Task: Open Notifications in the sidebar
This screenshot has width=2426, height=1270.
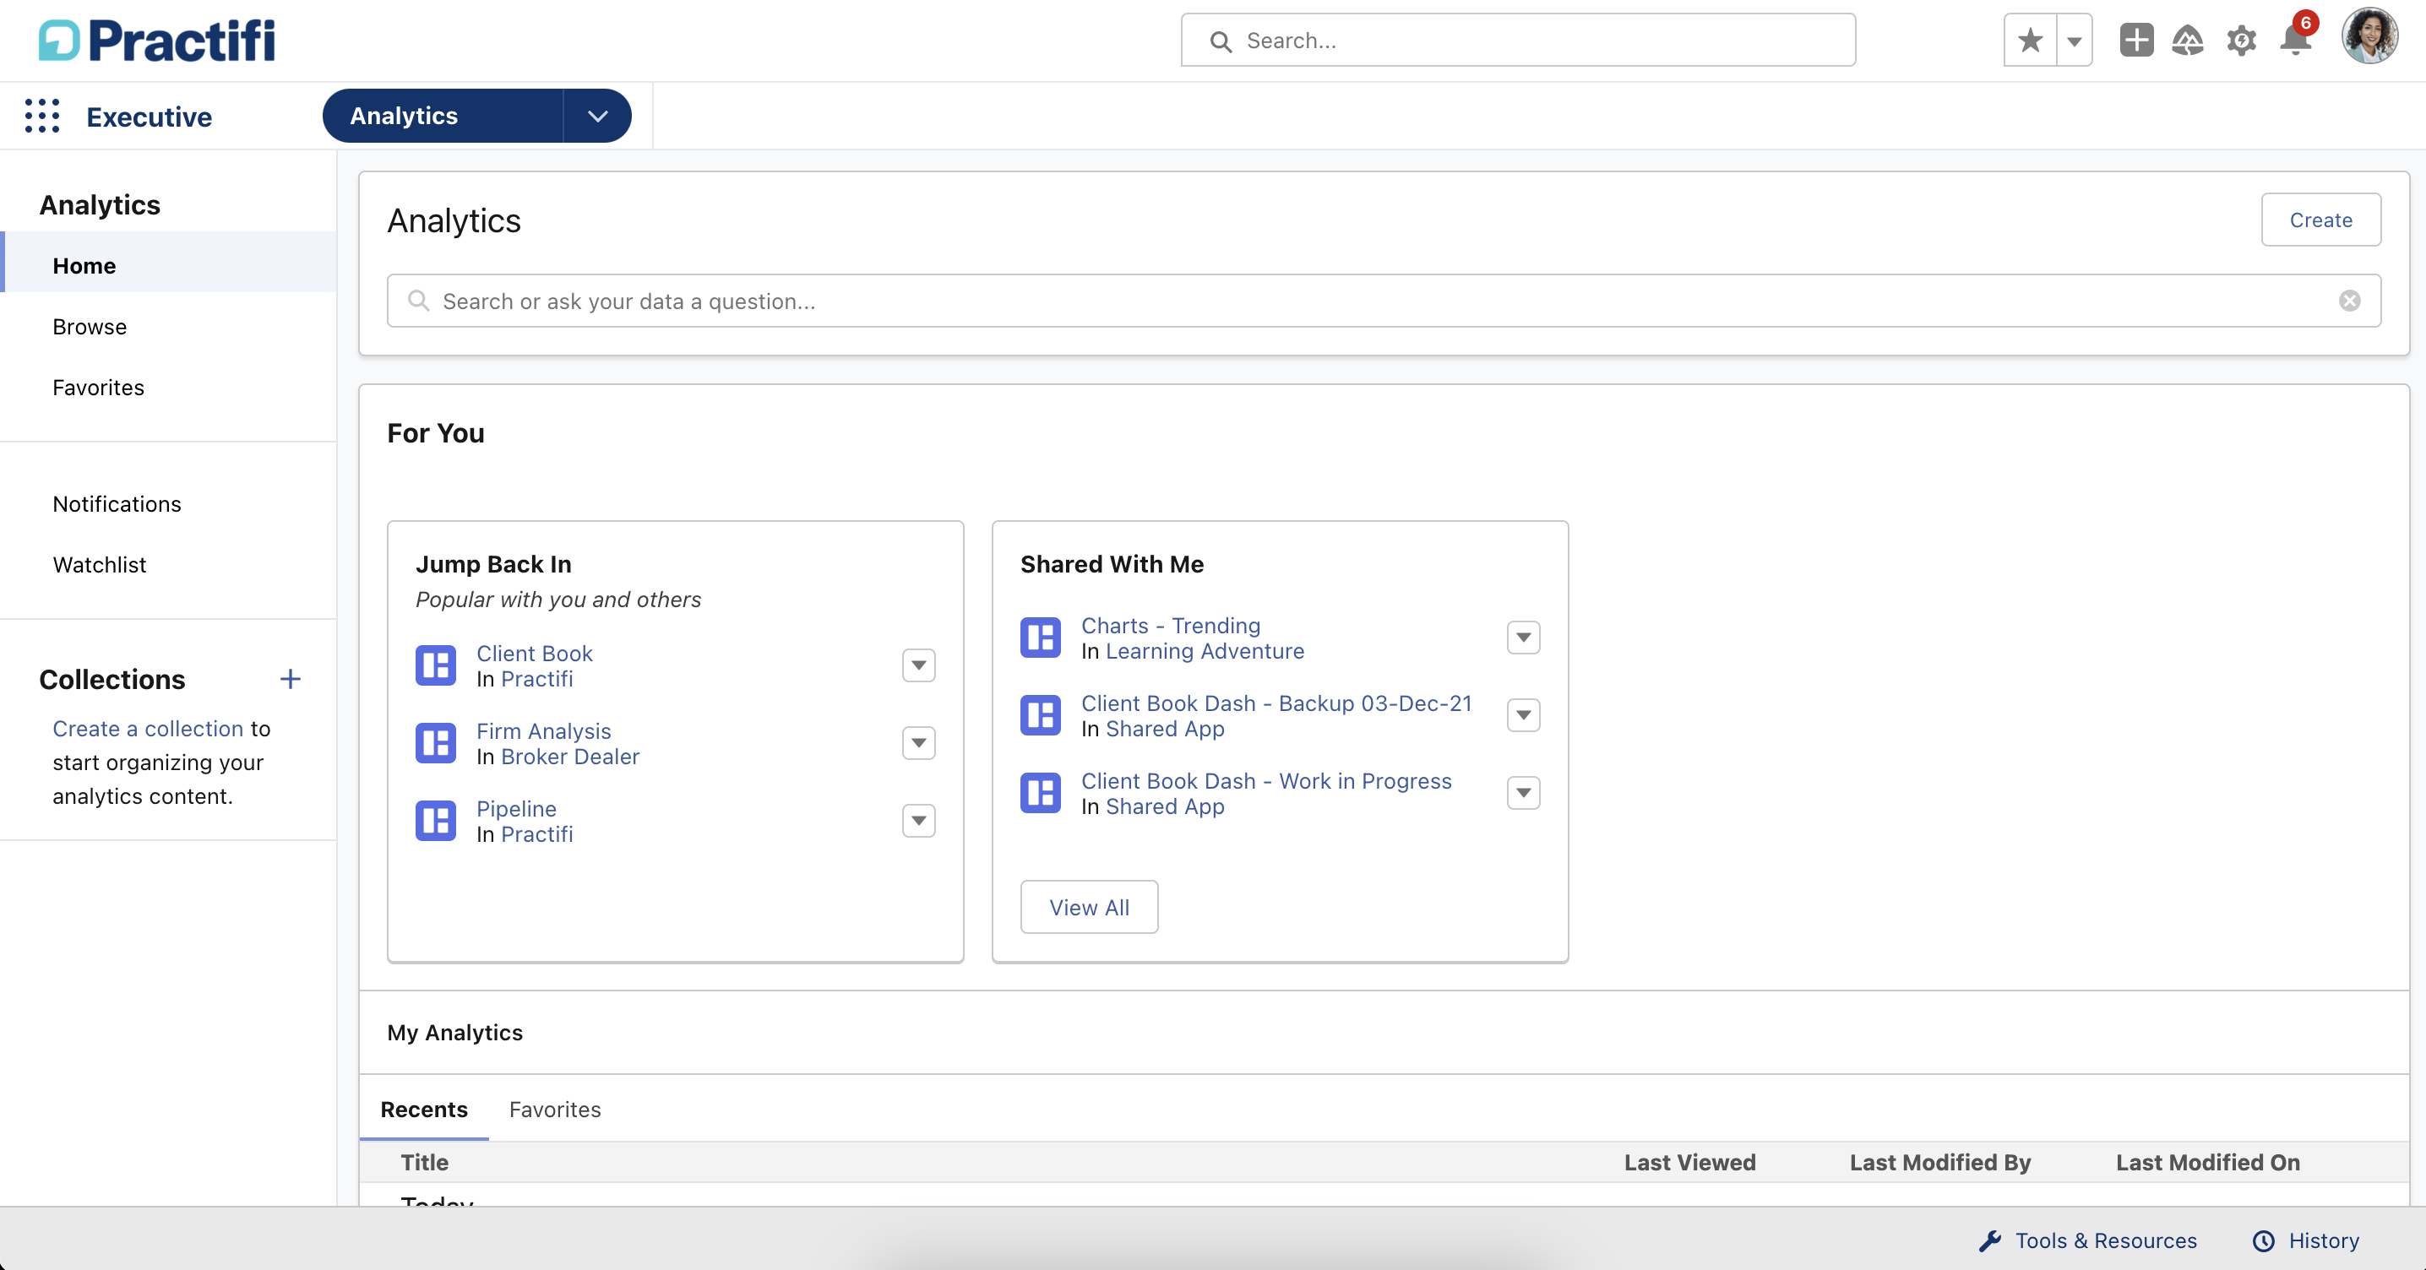Action: click(117, 503)
